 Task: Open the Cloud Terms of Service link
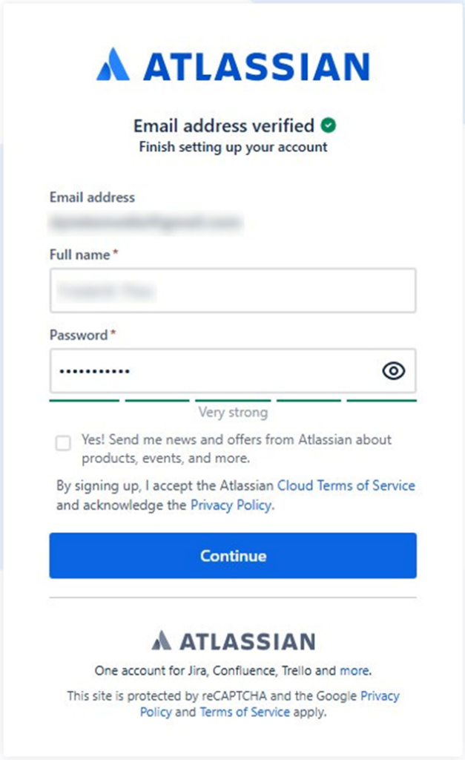click(x=346, y=485)
